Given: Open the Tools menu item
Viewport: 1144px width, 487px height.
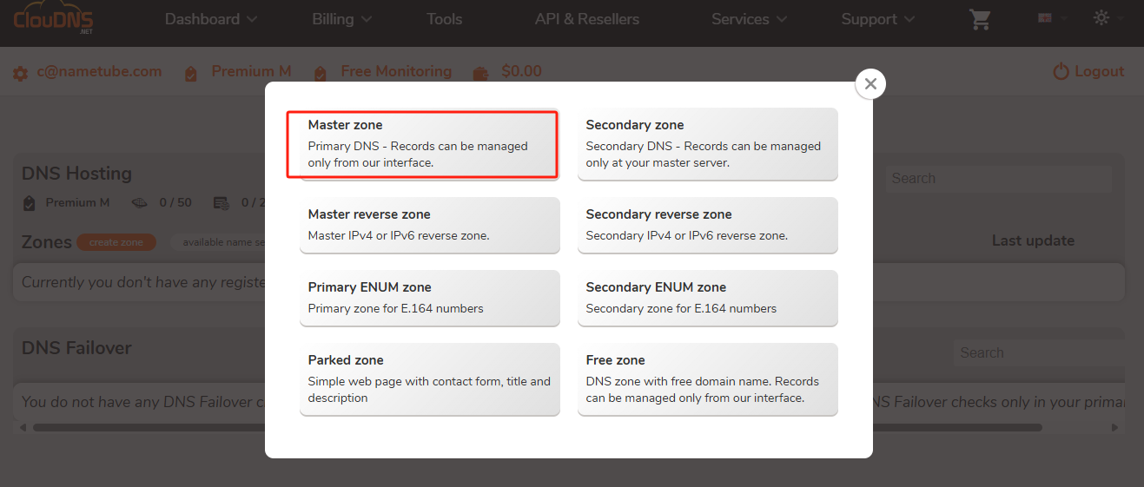Looking at the screenshot, I should pos(444,19).
